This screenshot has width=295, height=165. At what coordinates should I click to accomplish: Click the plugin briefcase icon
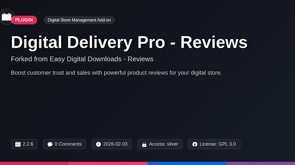click(x=6, y=17)
